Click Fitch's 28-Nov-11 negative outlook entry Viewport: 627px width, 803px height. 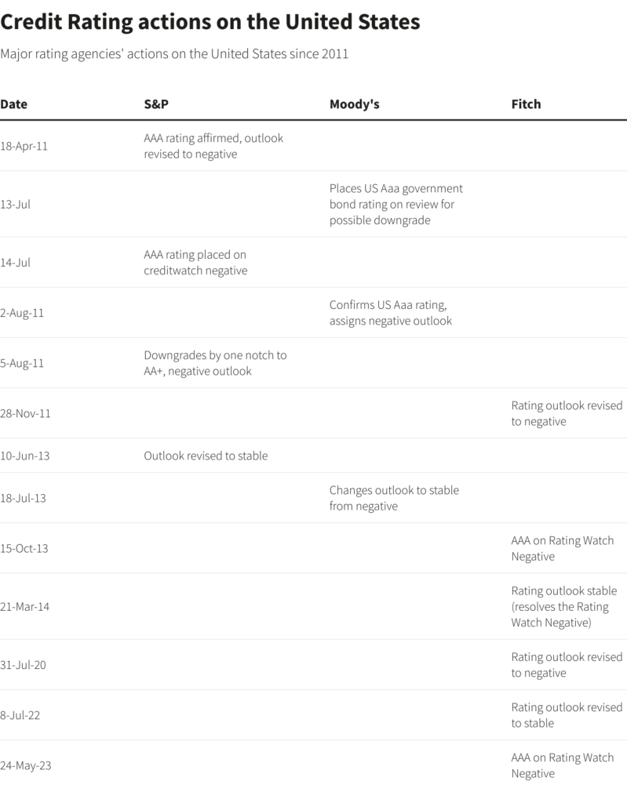tap(567, 413)
